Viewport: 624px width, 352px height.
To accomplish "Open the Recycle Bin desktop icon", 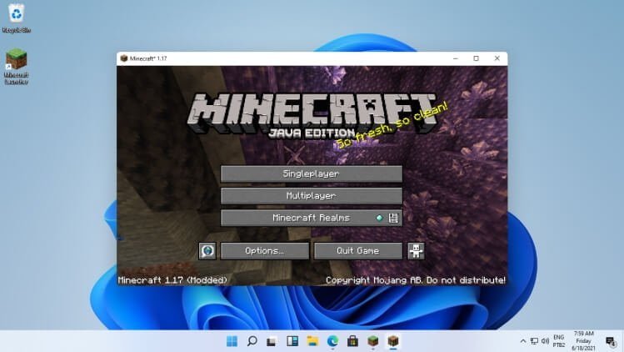I will pos(17,18).
